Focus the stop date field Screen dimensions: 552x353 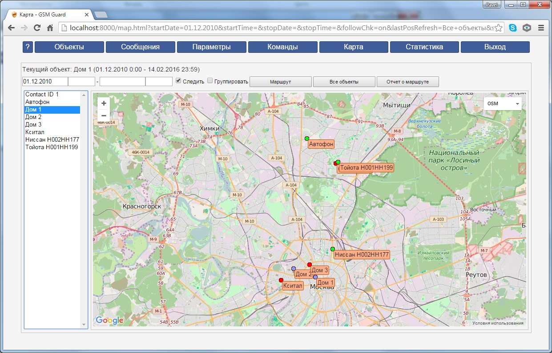click(122, 82)
